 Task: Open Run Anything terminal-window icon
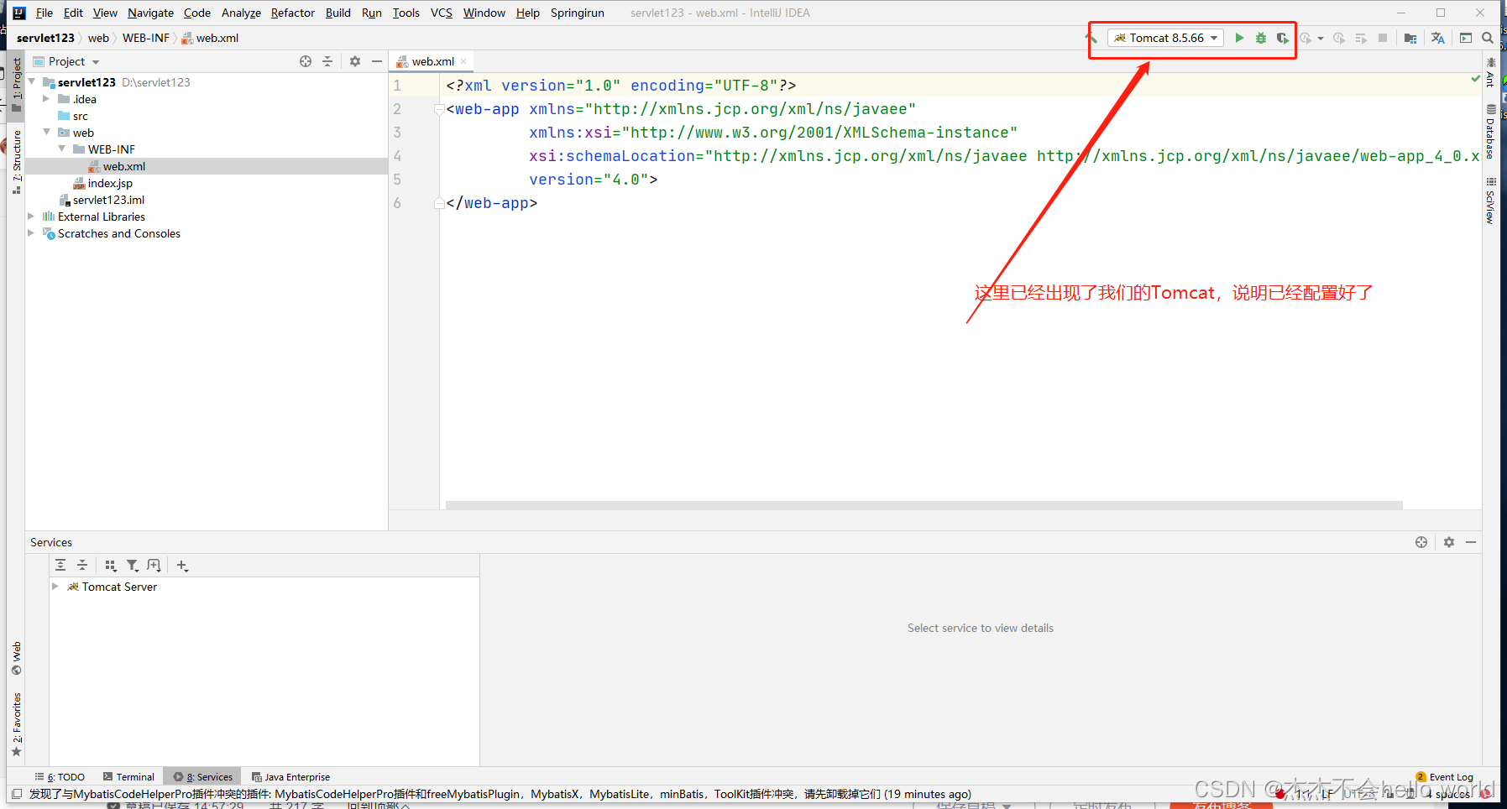pyautogui.click(x=1466, y=38)
